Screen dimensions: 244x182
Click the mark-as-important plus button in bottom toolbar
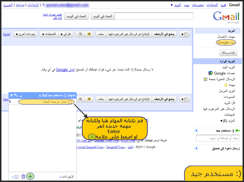point(89,99)
